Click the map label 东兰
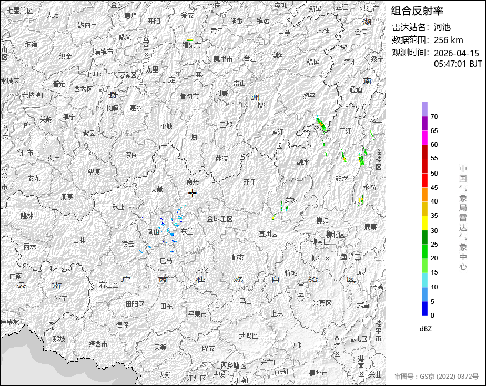 click(x=187, y=231)
